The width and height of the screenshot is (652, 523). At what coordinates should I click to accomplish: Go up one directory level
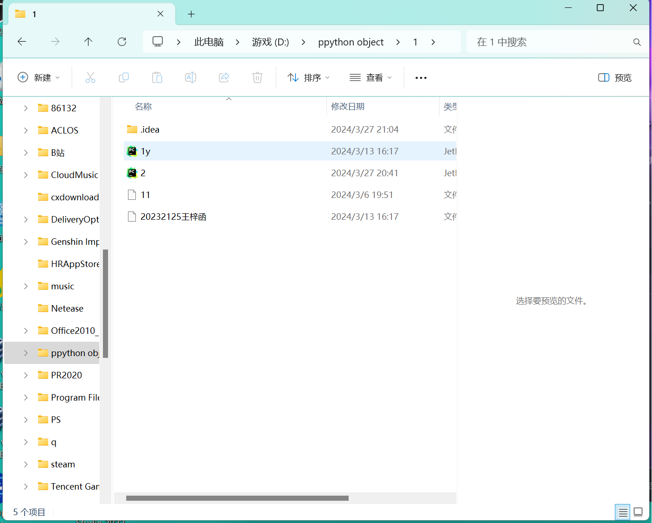click(x=88, y=42)
